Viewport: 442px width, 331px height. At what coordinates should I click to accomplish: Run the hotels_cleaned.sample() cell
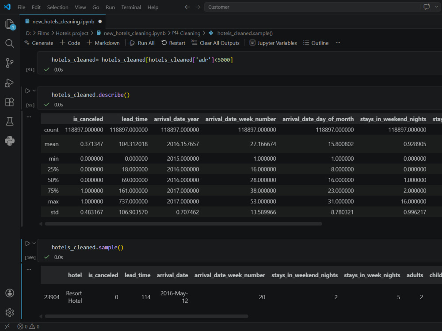pyautogui.click(x=27, y=244)
